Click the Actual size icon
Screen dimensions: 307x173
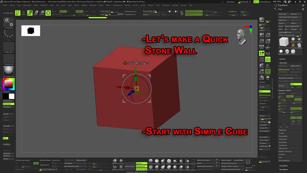tap(268, 35)
